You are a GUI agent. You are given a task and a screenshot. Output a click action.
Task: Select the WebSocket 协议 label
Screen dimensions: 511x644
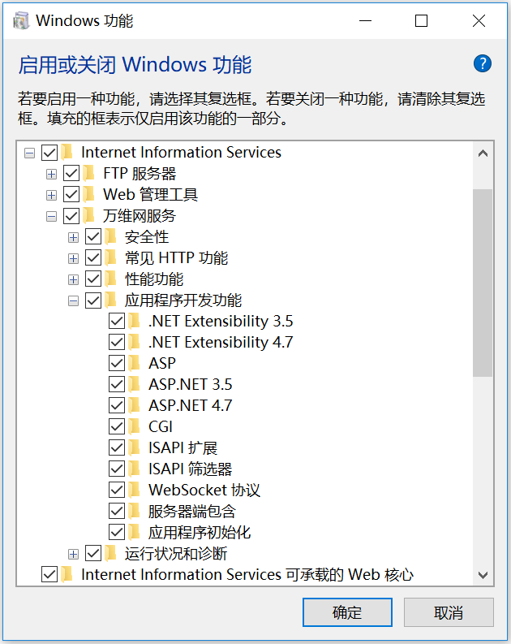[204, 490]
